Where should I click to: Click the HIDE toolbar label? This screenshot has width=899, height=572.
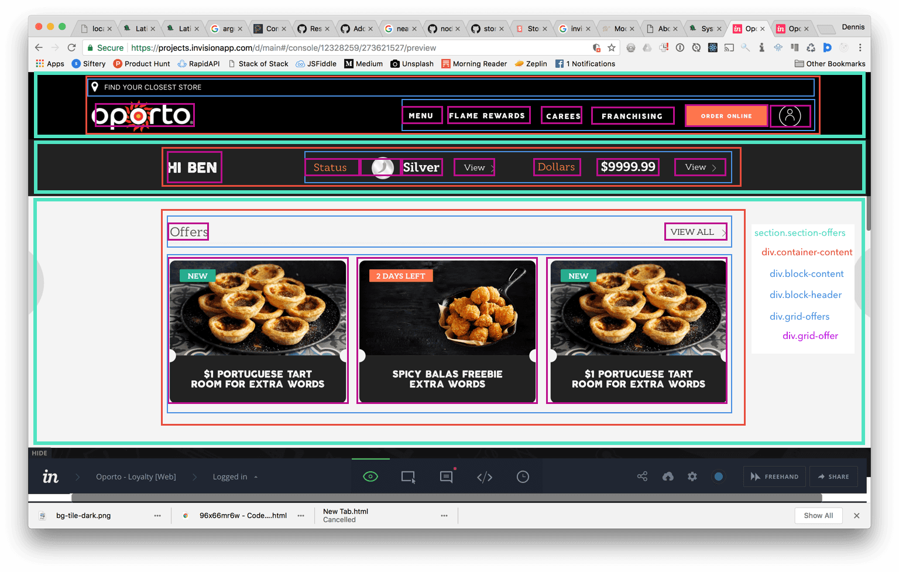point(39,453)
